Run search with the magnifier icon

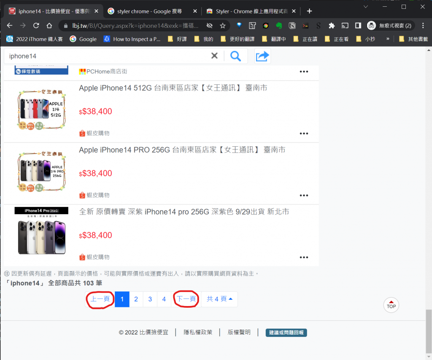pos(235,56)
